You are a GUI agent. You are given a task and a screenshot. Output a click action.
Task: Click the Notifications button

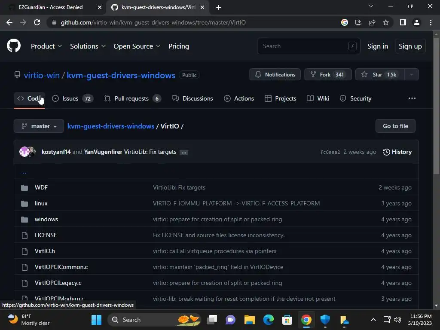pos(275,75)
